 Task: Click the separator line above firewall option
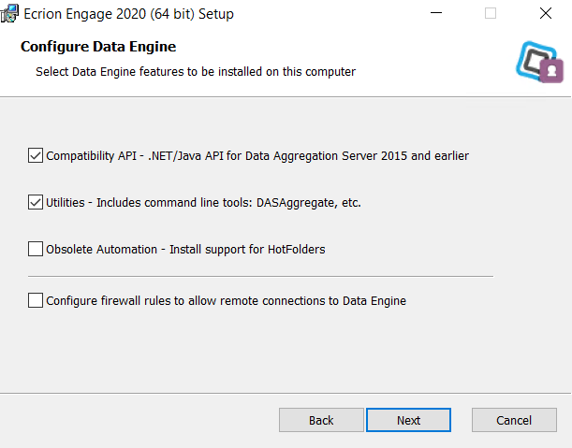(260, 276)
